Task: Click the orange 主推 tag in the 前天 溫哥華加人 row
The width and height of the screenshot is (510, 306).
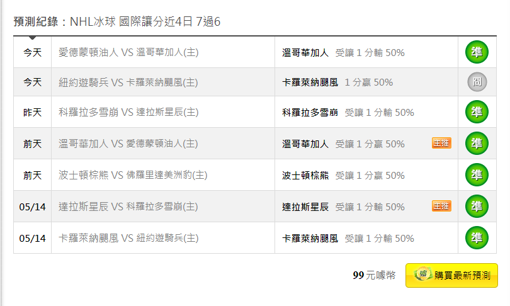Action: pos(441,143)
